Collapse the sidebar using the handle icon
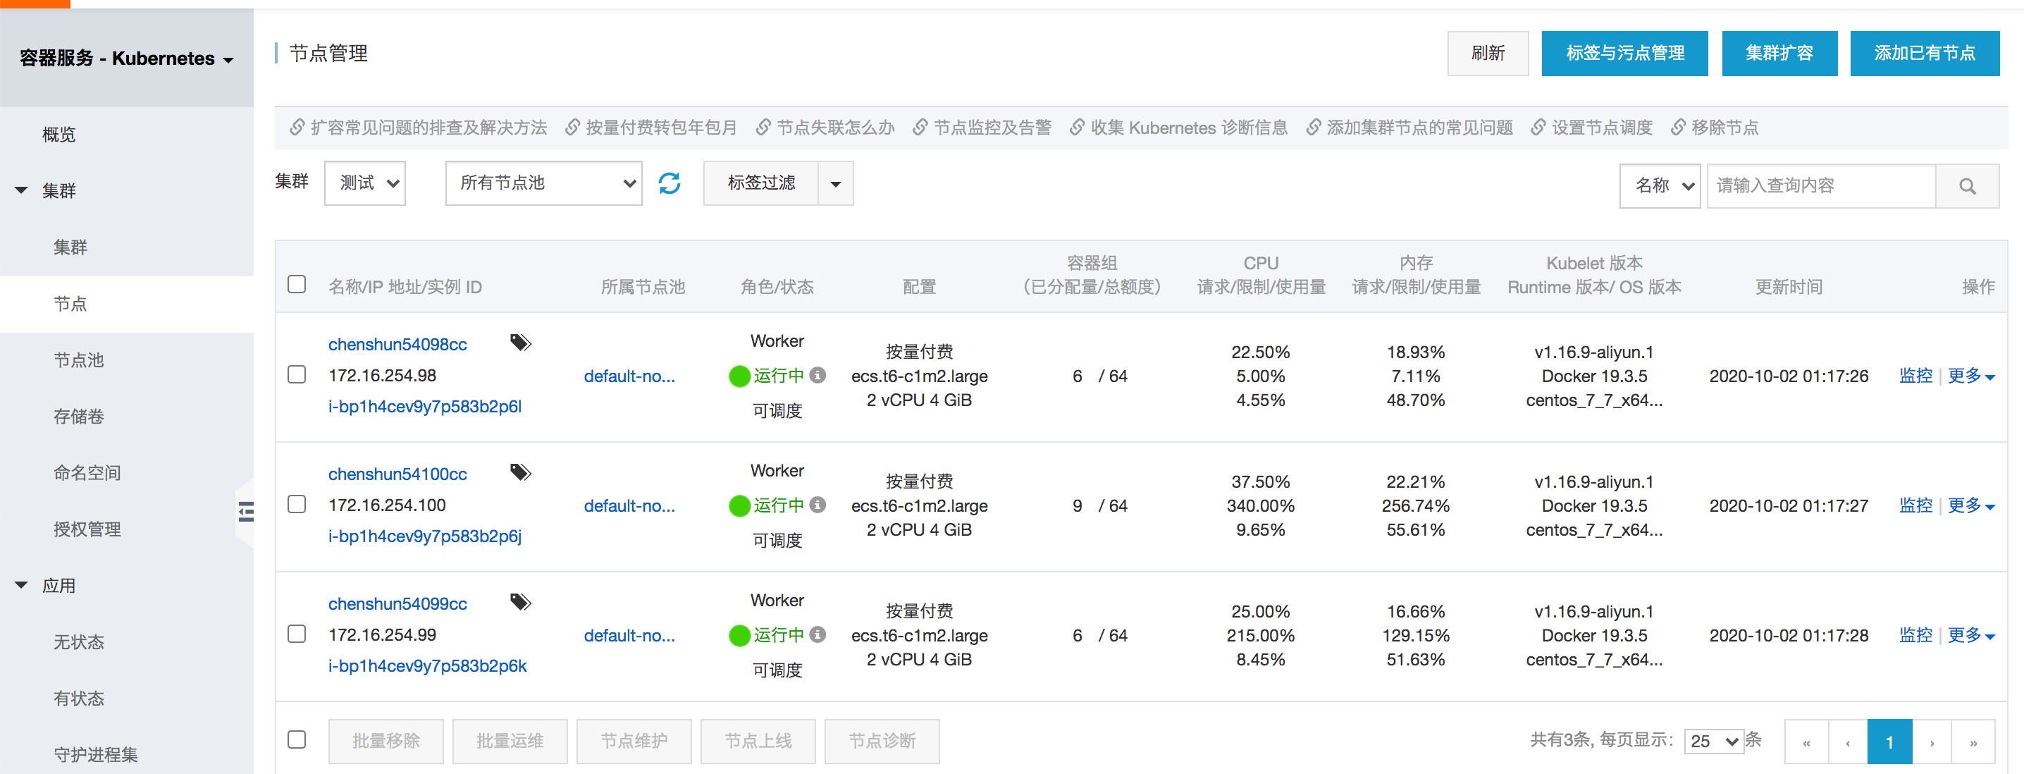The height and width of the screenshot is (774, 2024). (x=246, y=512)
